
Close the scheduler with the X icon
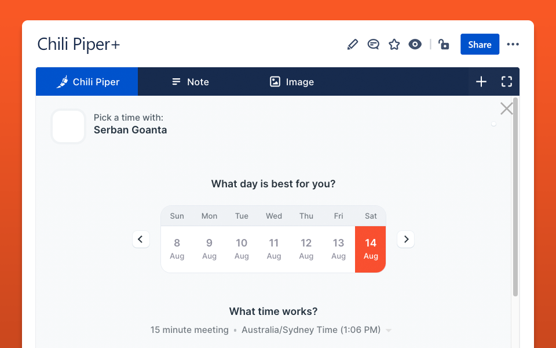506,108
